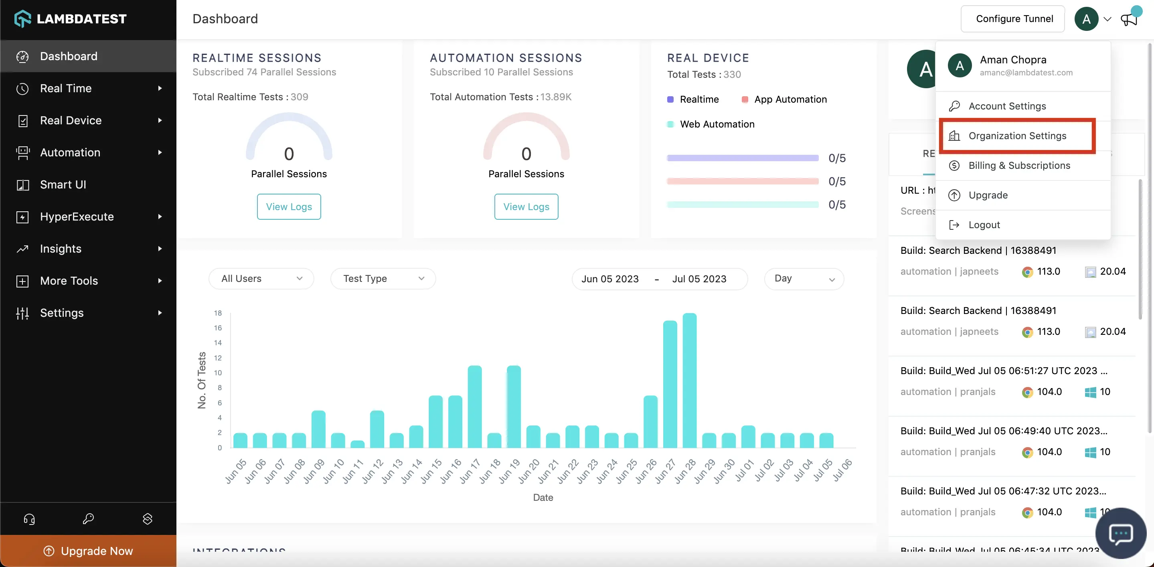Open Dashboard gauge icon in sidebar
The height and width of the screenshot is (567, 1154).
click(x=22, y=57)
